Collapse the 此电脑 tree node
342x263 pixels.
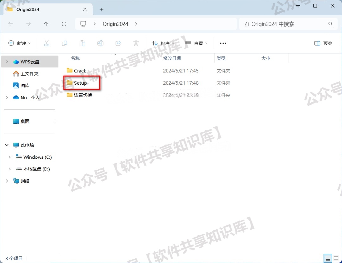(7, 145)
